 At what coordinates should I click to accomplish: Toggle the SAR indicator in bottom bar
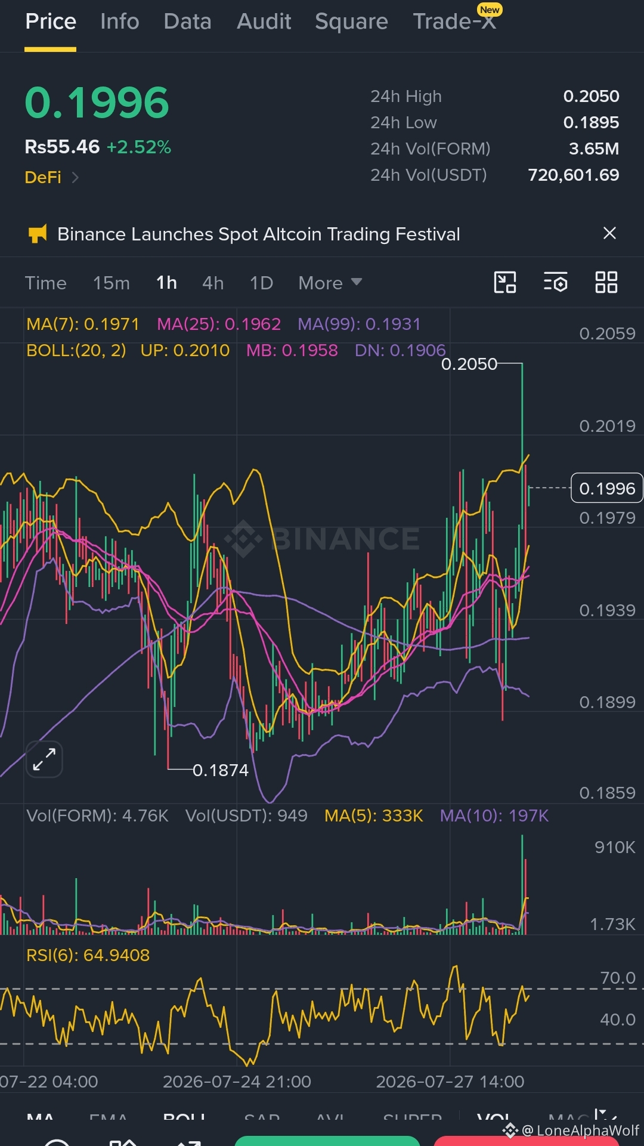tap(262, 1118)
